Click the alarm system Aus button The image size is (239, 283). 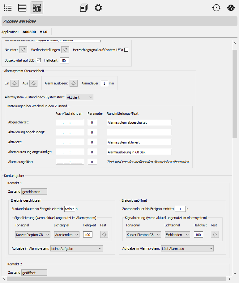(33, 83)
